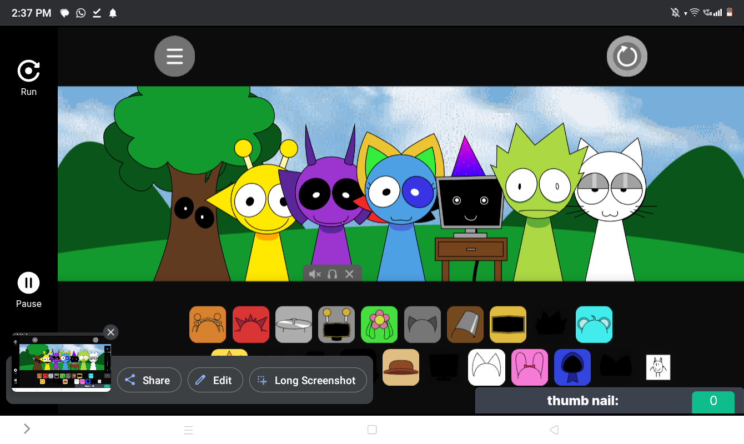Image resolution: width=744 pixels, height=444 pixels.
Task: Click the Run reload icon
Action: (x=28, y=71)
